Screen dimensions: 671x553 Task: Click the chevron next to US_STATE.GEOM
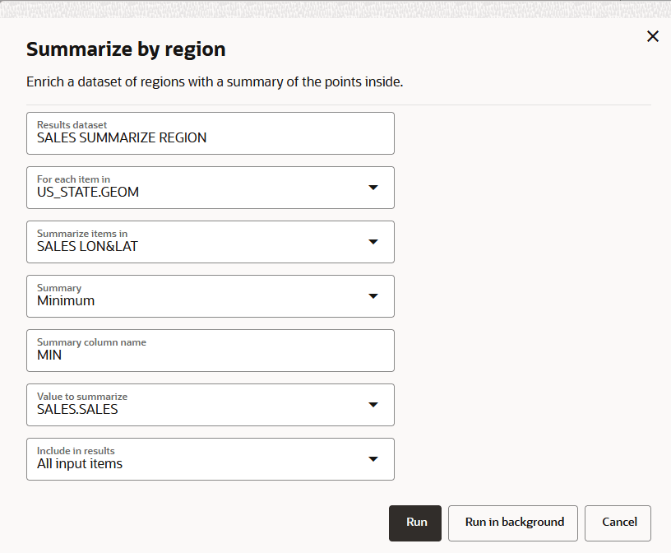tap(373, 188)
